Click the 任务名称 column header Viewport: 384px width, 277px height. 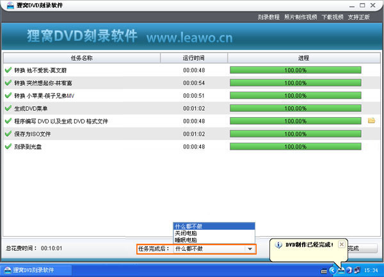point(82,58)
